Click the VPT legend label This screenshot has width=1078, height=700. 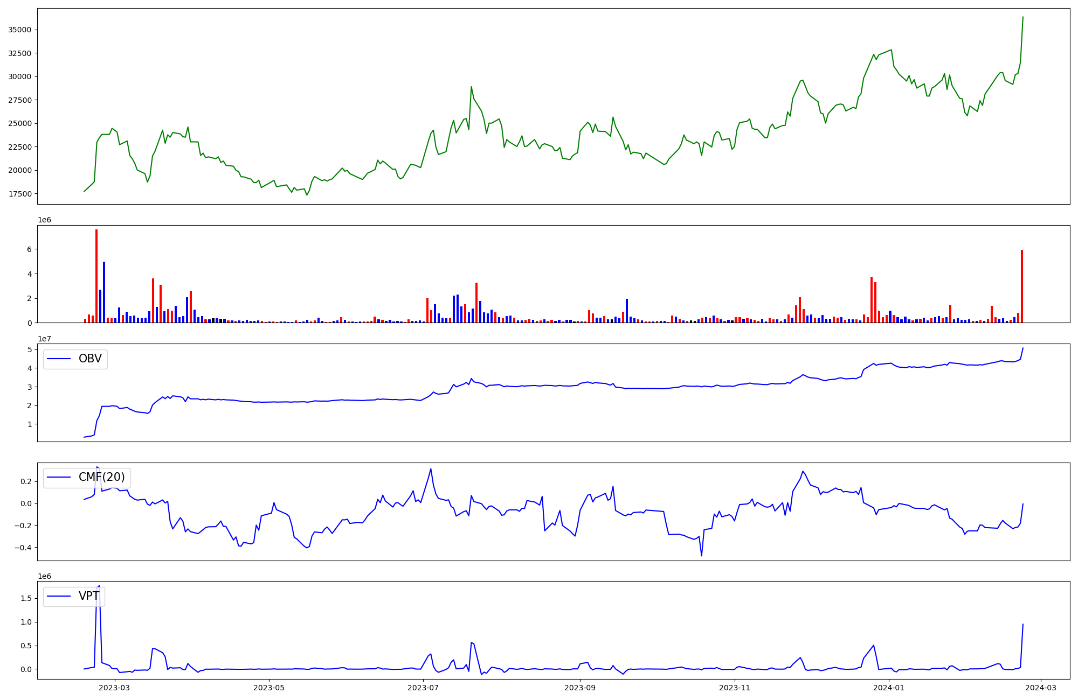(x=89, y=596)
